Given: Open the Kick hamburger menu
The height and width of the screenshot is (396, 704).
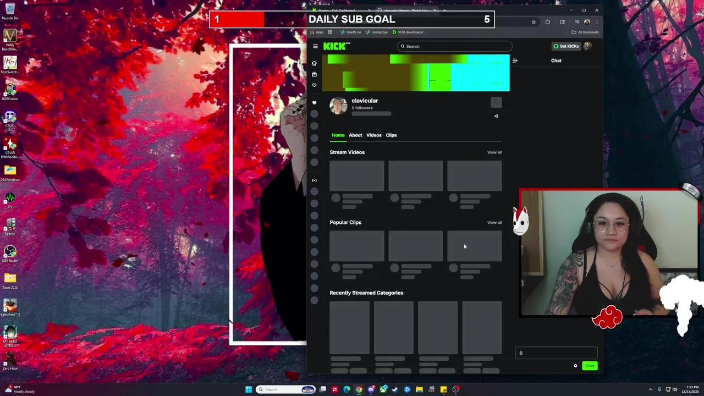Looking at the screenshot, I should point(315,46).
